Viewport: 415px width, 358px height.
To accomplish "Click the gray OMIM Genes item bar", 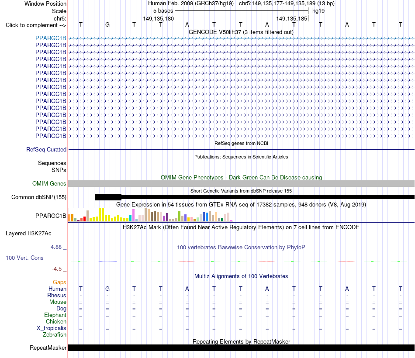I will point(241,184).
